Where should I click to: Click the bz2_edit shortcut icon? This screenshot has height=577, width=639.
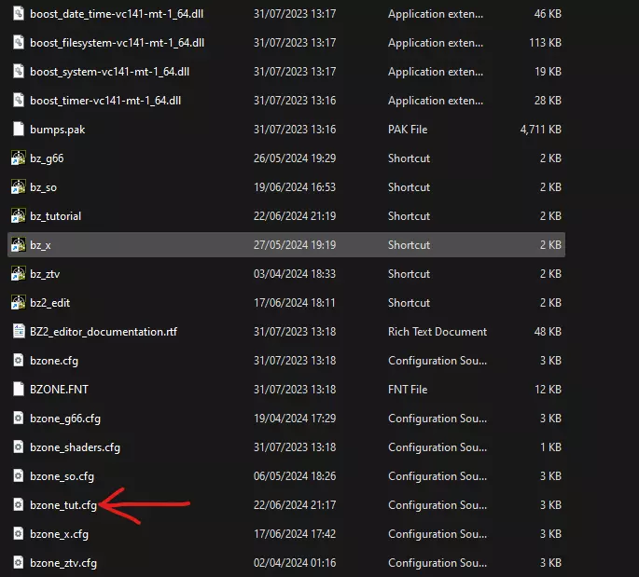pos(19,303)
